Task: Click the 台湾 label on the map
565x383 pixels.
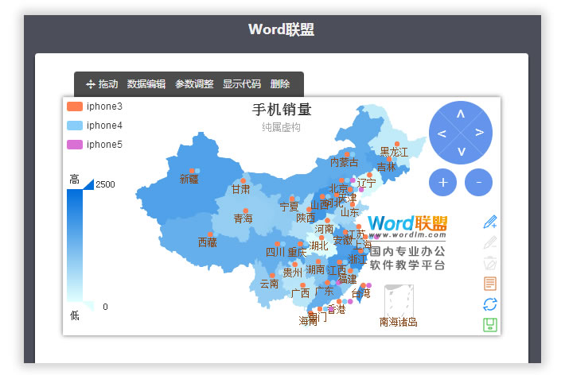Action: tap(360, 293)
